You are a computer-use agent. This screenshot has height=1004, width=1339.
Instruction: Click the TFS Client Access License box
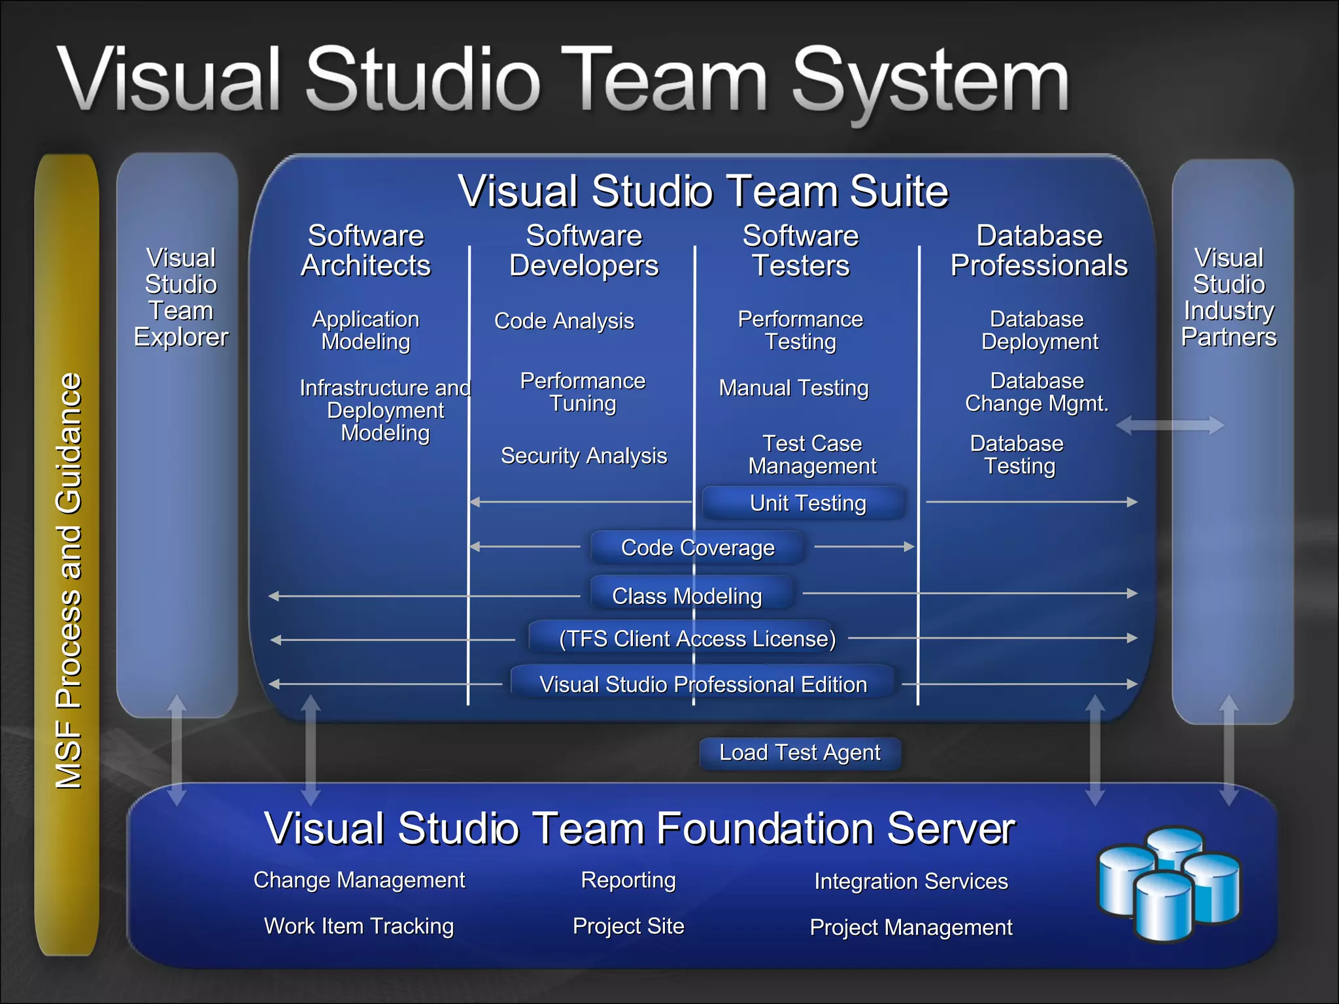coord(683,637)
